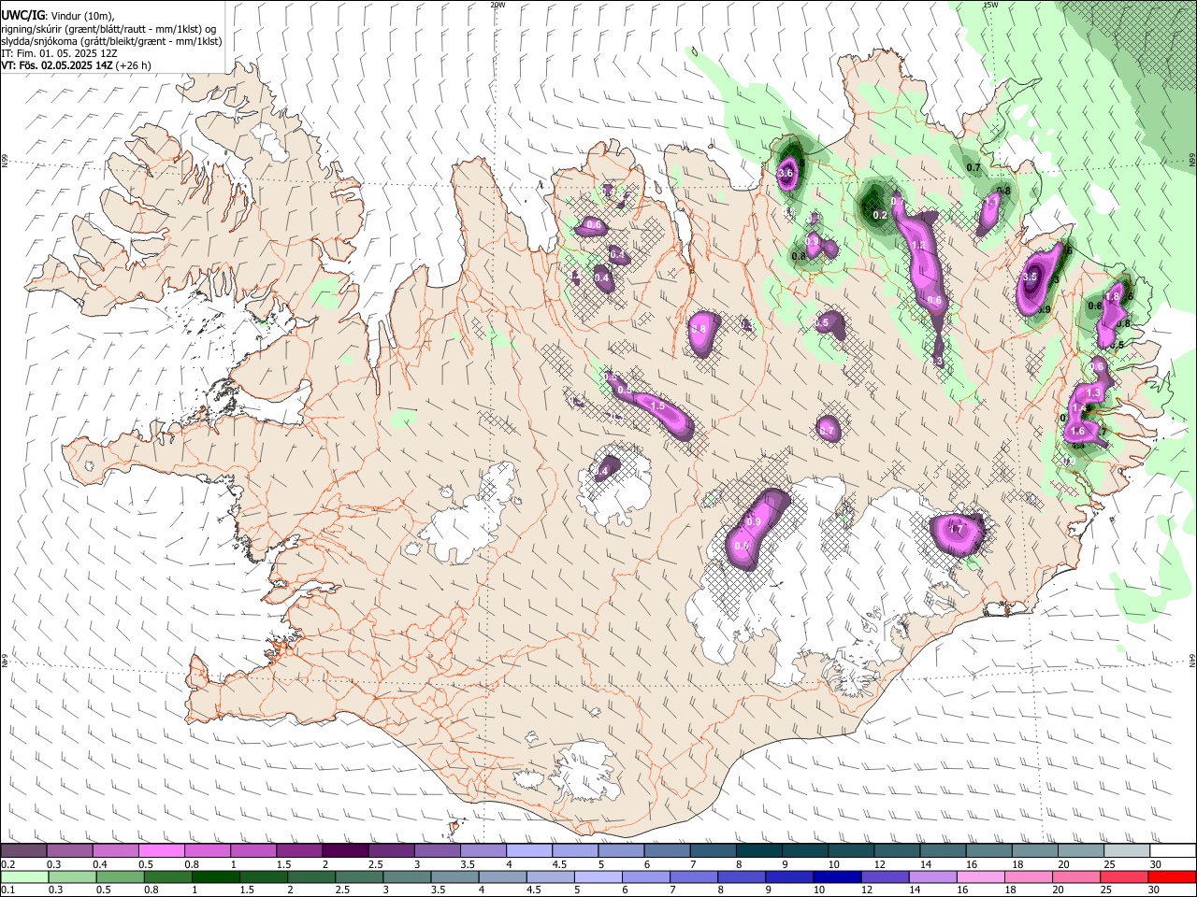Select the darkest purple 2 legend swatch
1197x897 pixels.
coord(345,850)
